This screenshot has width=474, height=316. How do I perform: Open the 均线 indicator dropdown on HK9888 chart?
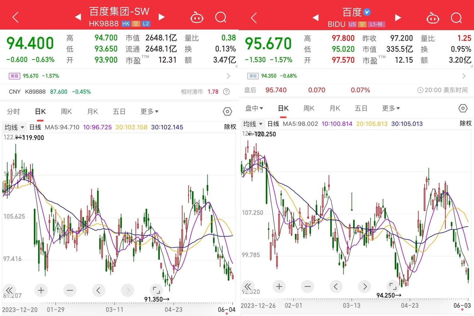click(x=14, y=127)
